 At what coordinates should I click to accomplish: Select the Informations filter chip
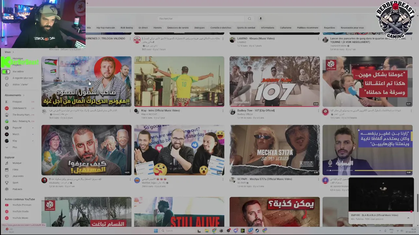pos(267,28)
